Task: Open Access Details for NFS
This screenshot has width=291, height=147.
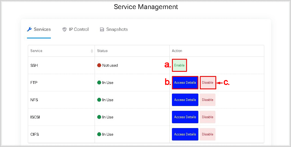Action: point(185,100)
